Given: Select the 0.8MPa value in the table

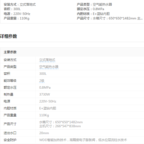Looking at the screenshot, I should point(45,88).
